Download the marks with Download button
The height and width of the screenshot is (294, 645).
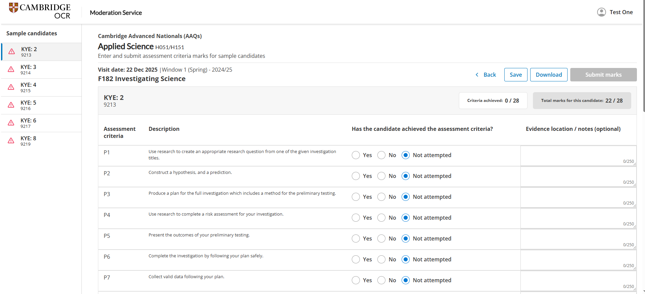tap(548, 75)
